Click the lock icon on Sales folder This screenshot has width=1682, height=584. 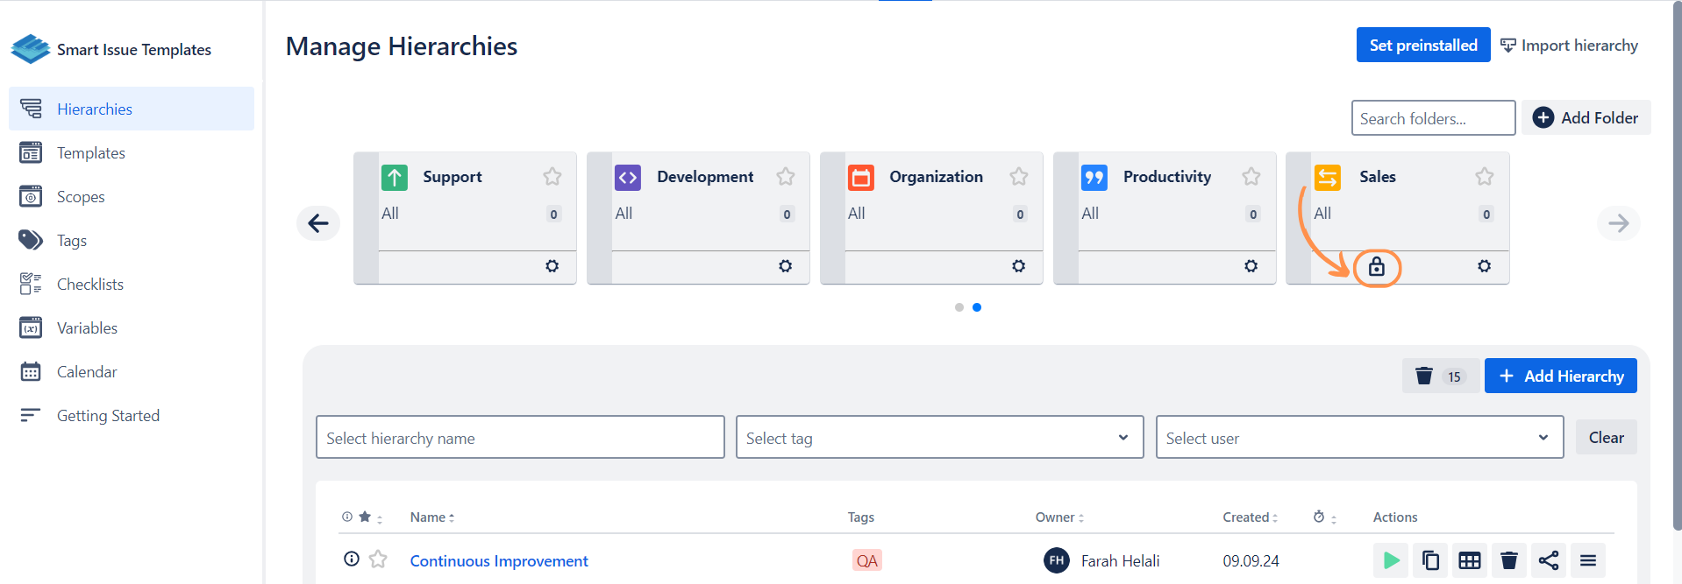(1376, 267)
